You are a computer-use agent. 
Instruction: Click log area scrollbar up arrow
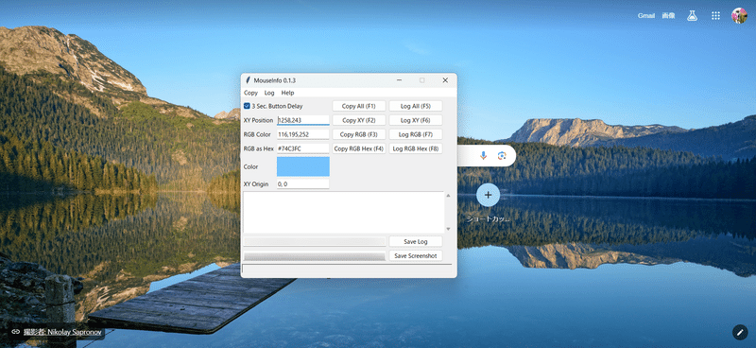(448, 196)
